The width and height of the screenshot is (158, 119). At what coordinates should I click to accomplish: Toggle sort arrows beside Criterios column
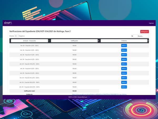click(x=148, y=41)
